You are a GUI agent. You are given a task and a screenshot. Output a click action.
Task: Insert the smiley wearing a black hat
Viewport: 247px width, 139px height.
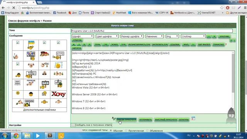[x=31, y=94]
